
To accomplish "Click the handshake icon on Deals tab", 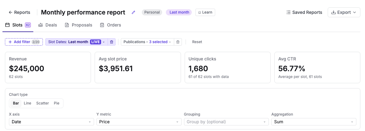I will [41, 25].
